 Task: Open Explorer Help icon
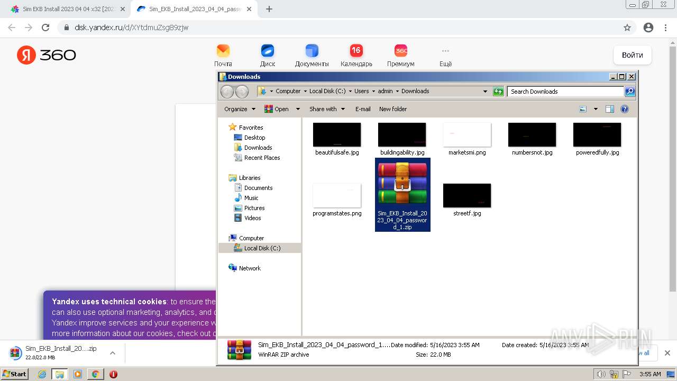pyautogui.click(x=625, y=109)
